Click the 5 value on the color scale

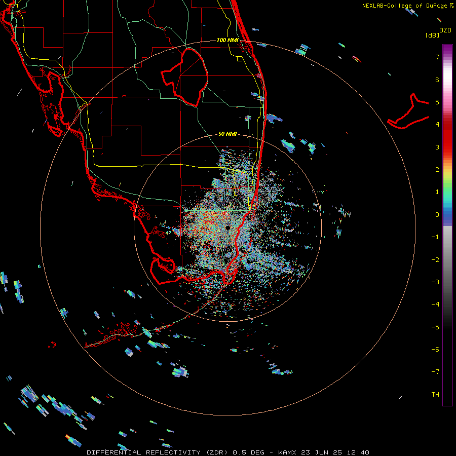coord(437,102)
